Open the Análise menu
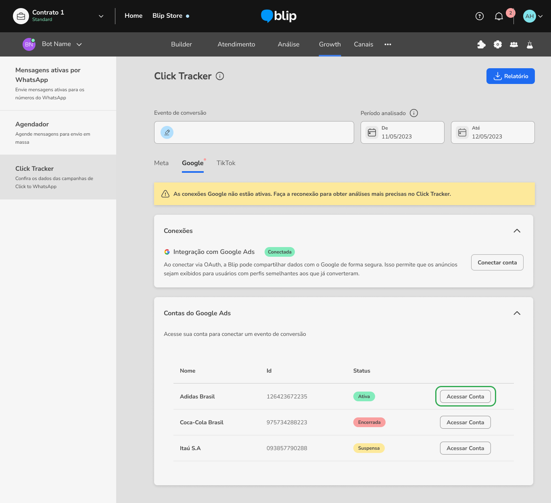 pos(288,44)
